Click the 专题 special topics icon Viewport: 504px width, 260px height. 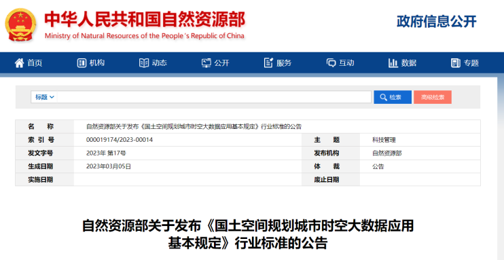click(456, 63)
